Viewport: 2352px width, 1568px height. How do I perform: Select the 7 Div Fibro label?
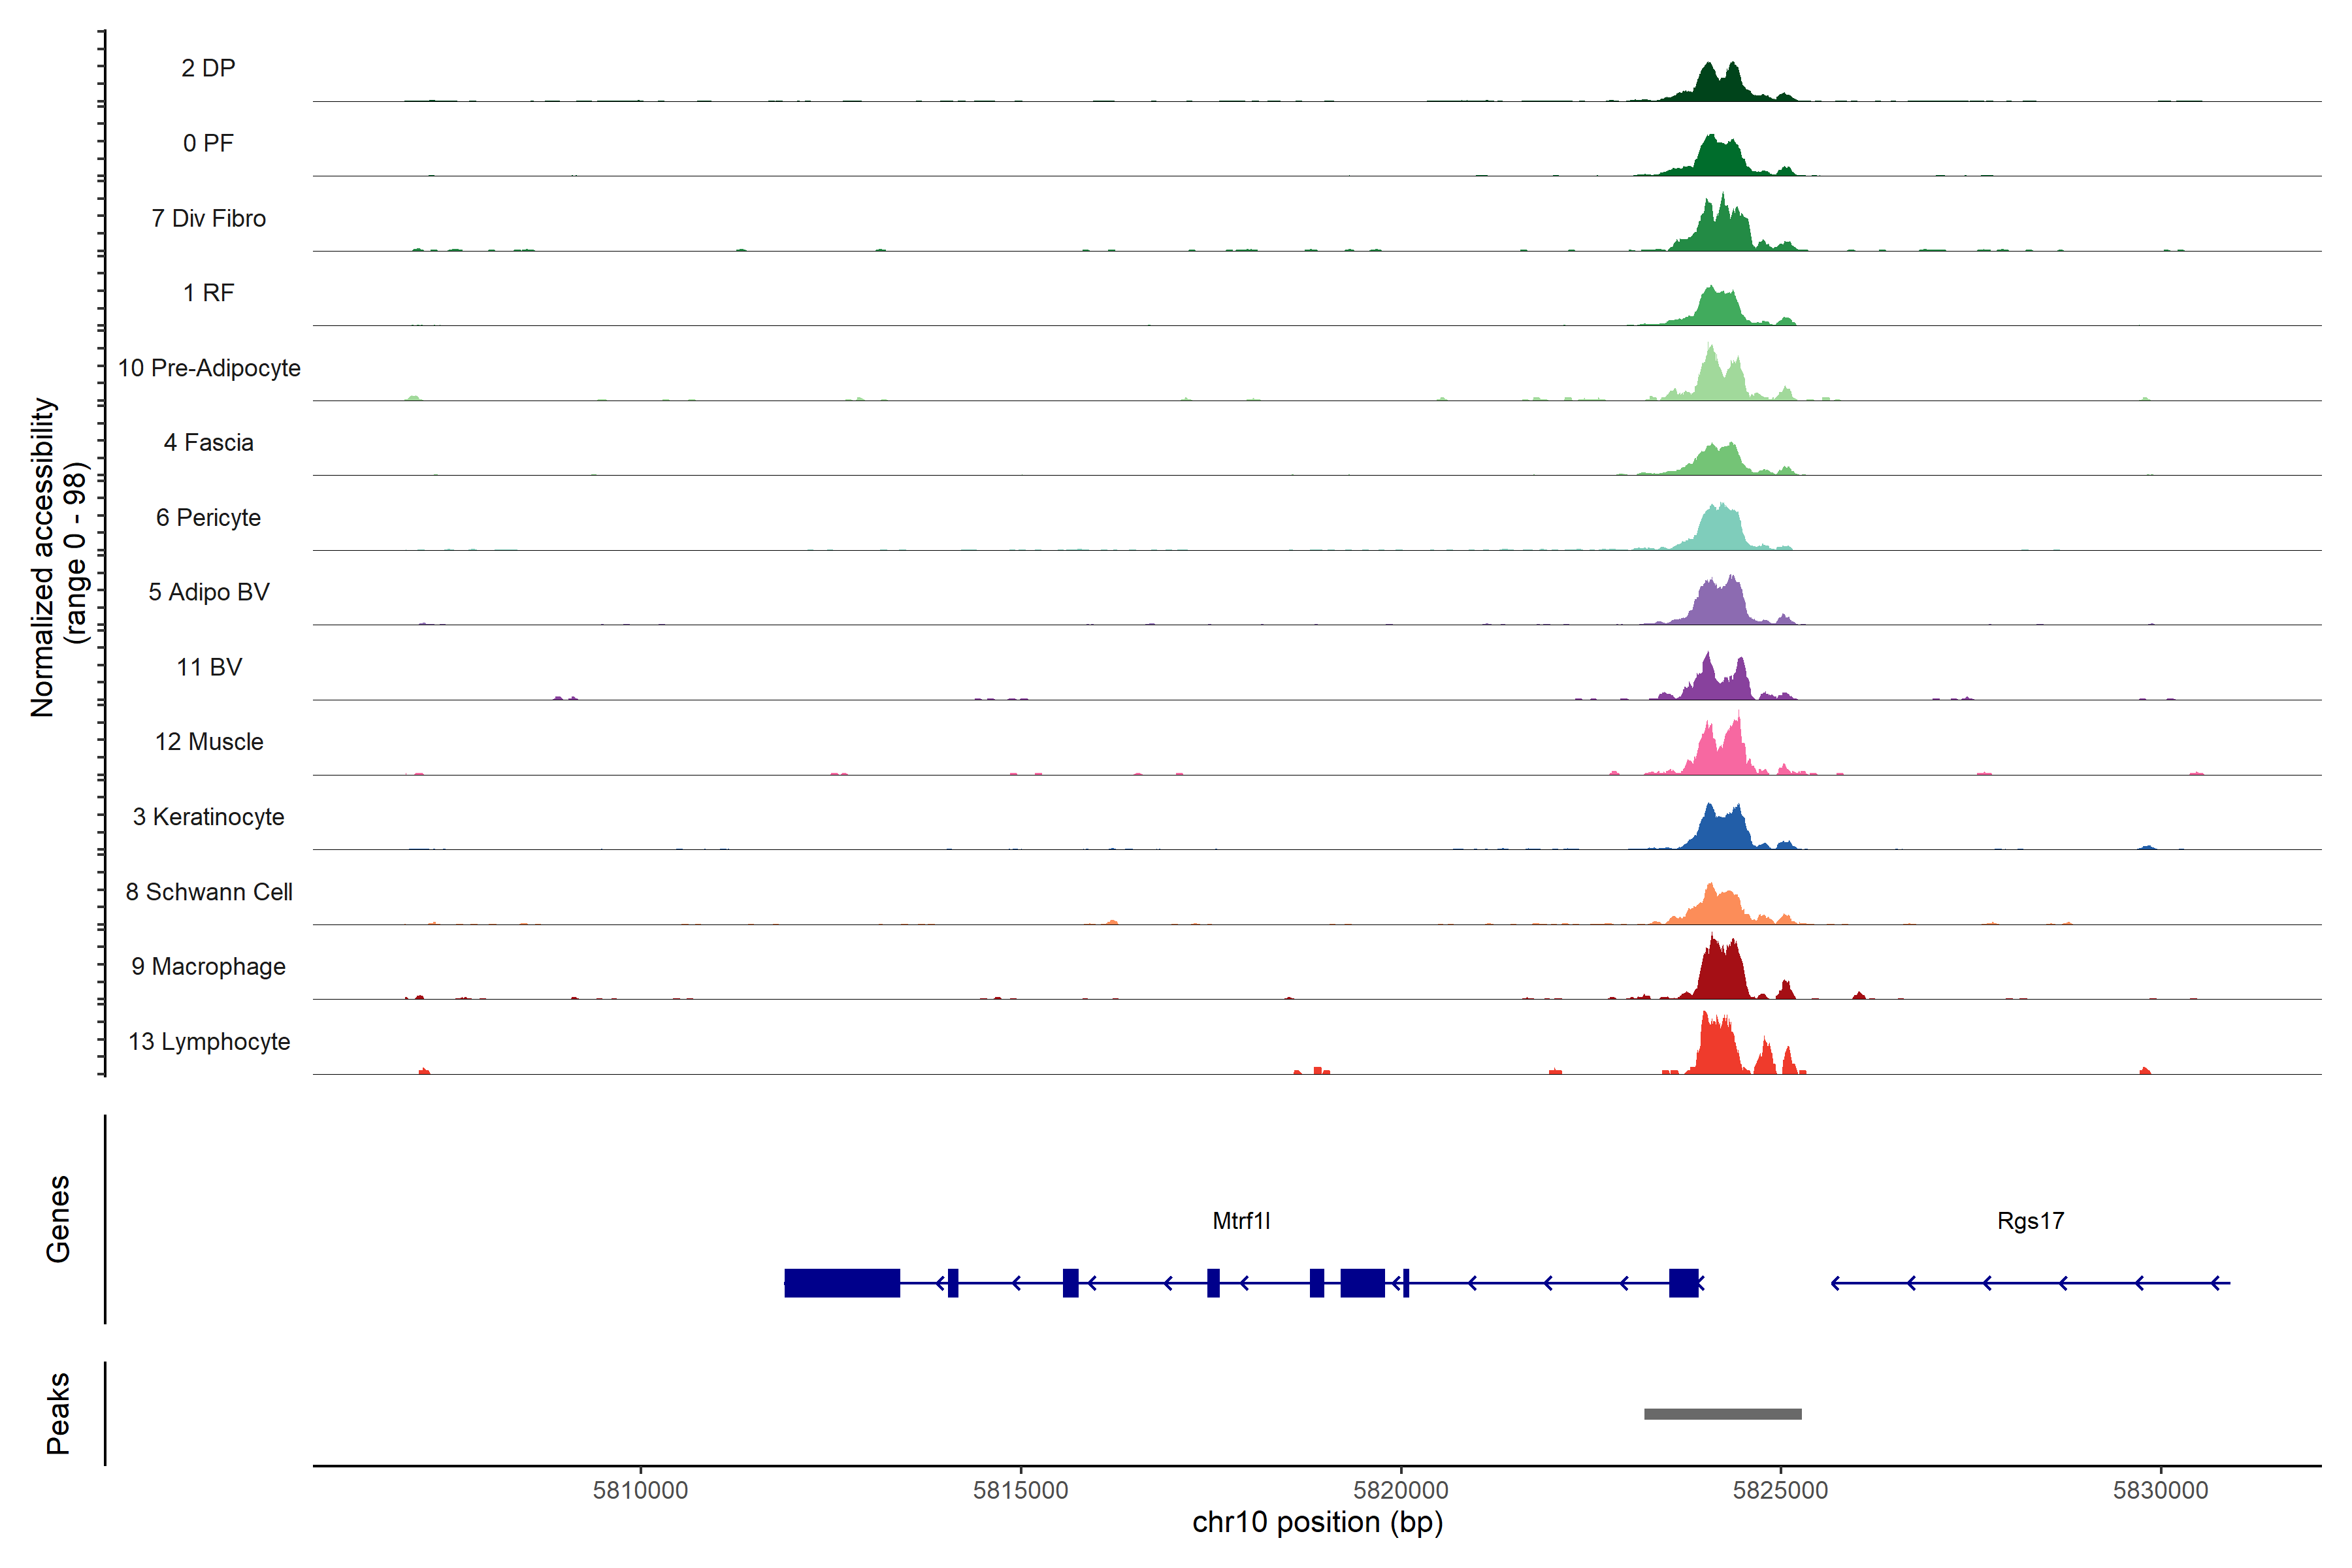click(208, 218)
